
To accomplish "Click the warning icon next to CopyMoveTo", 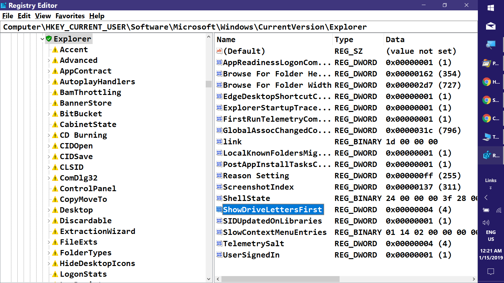I will (x=55, y=199).
